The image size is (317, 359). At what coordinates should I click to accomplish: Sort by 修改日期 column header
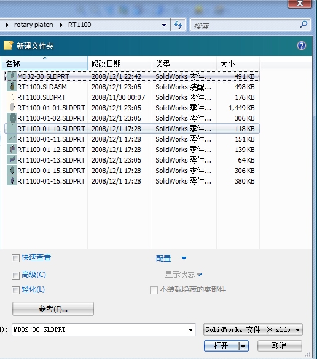(x=120, y=63)
